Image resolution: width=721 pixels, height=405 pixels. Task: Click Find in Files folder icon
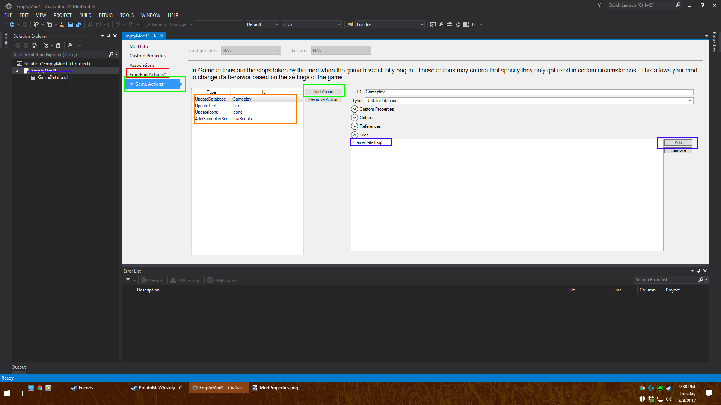pyautogui.click(x=350, y=24)
